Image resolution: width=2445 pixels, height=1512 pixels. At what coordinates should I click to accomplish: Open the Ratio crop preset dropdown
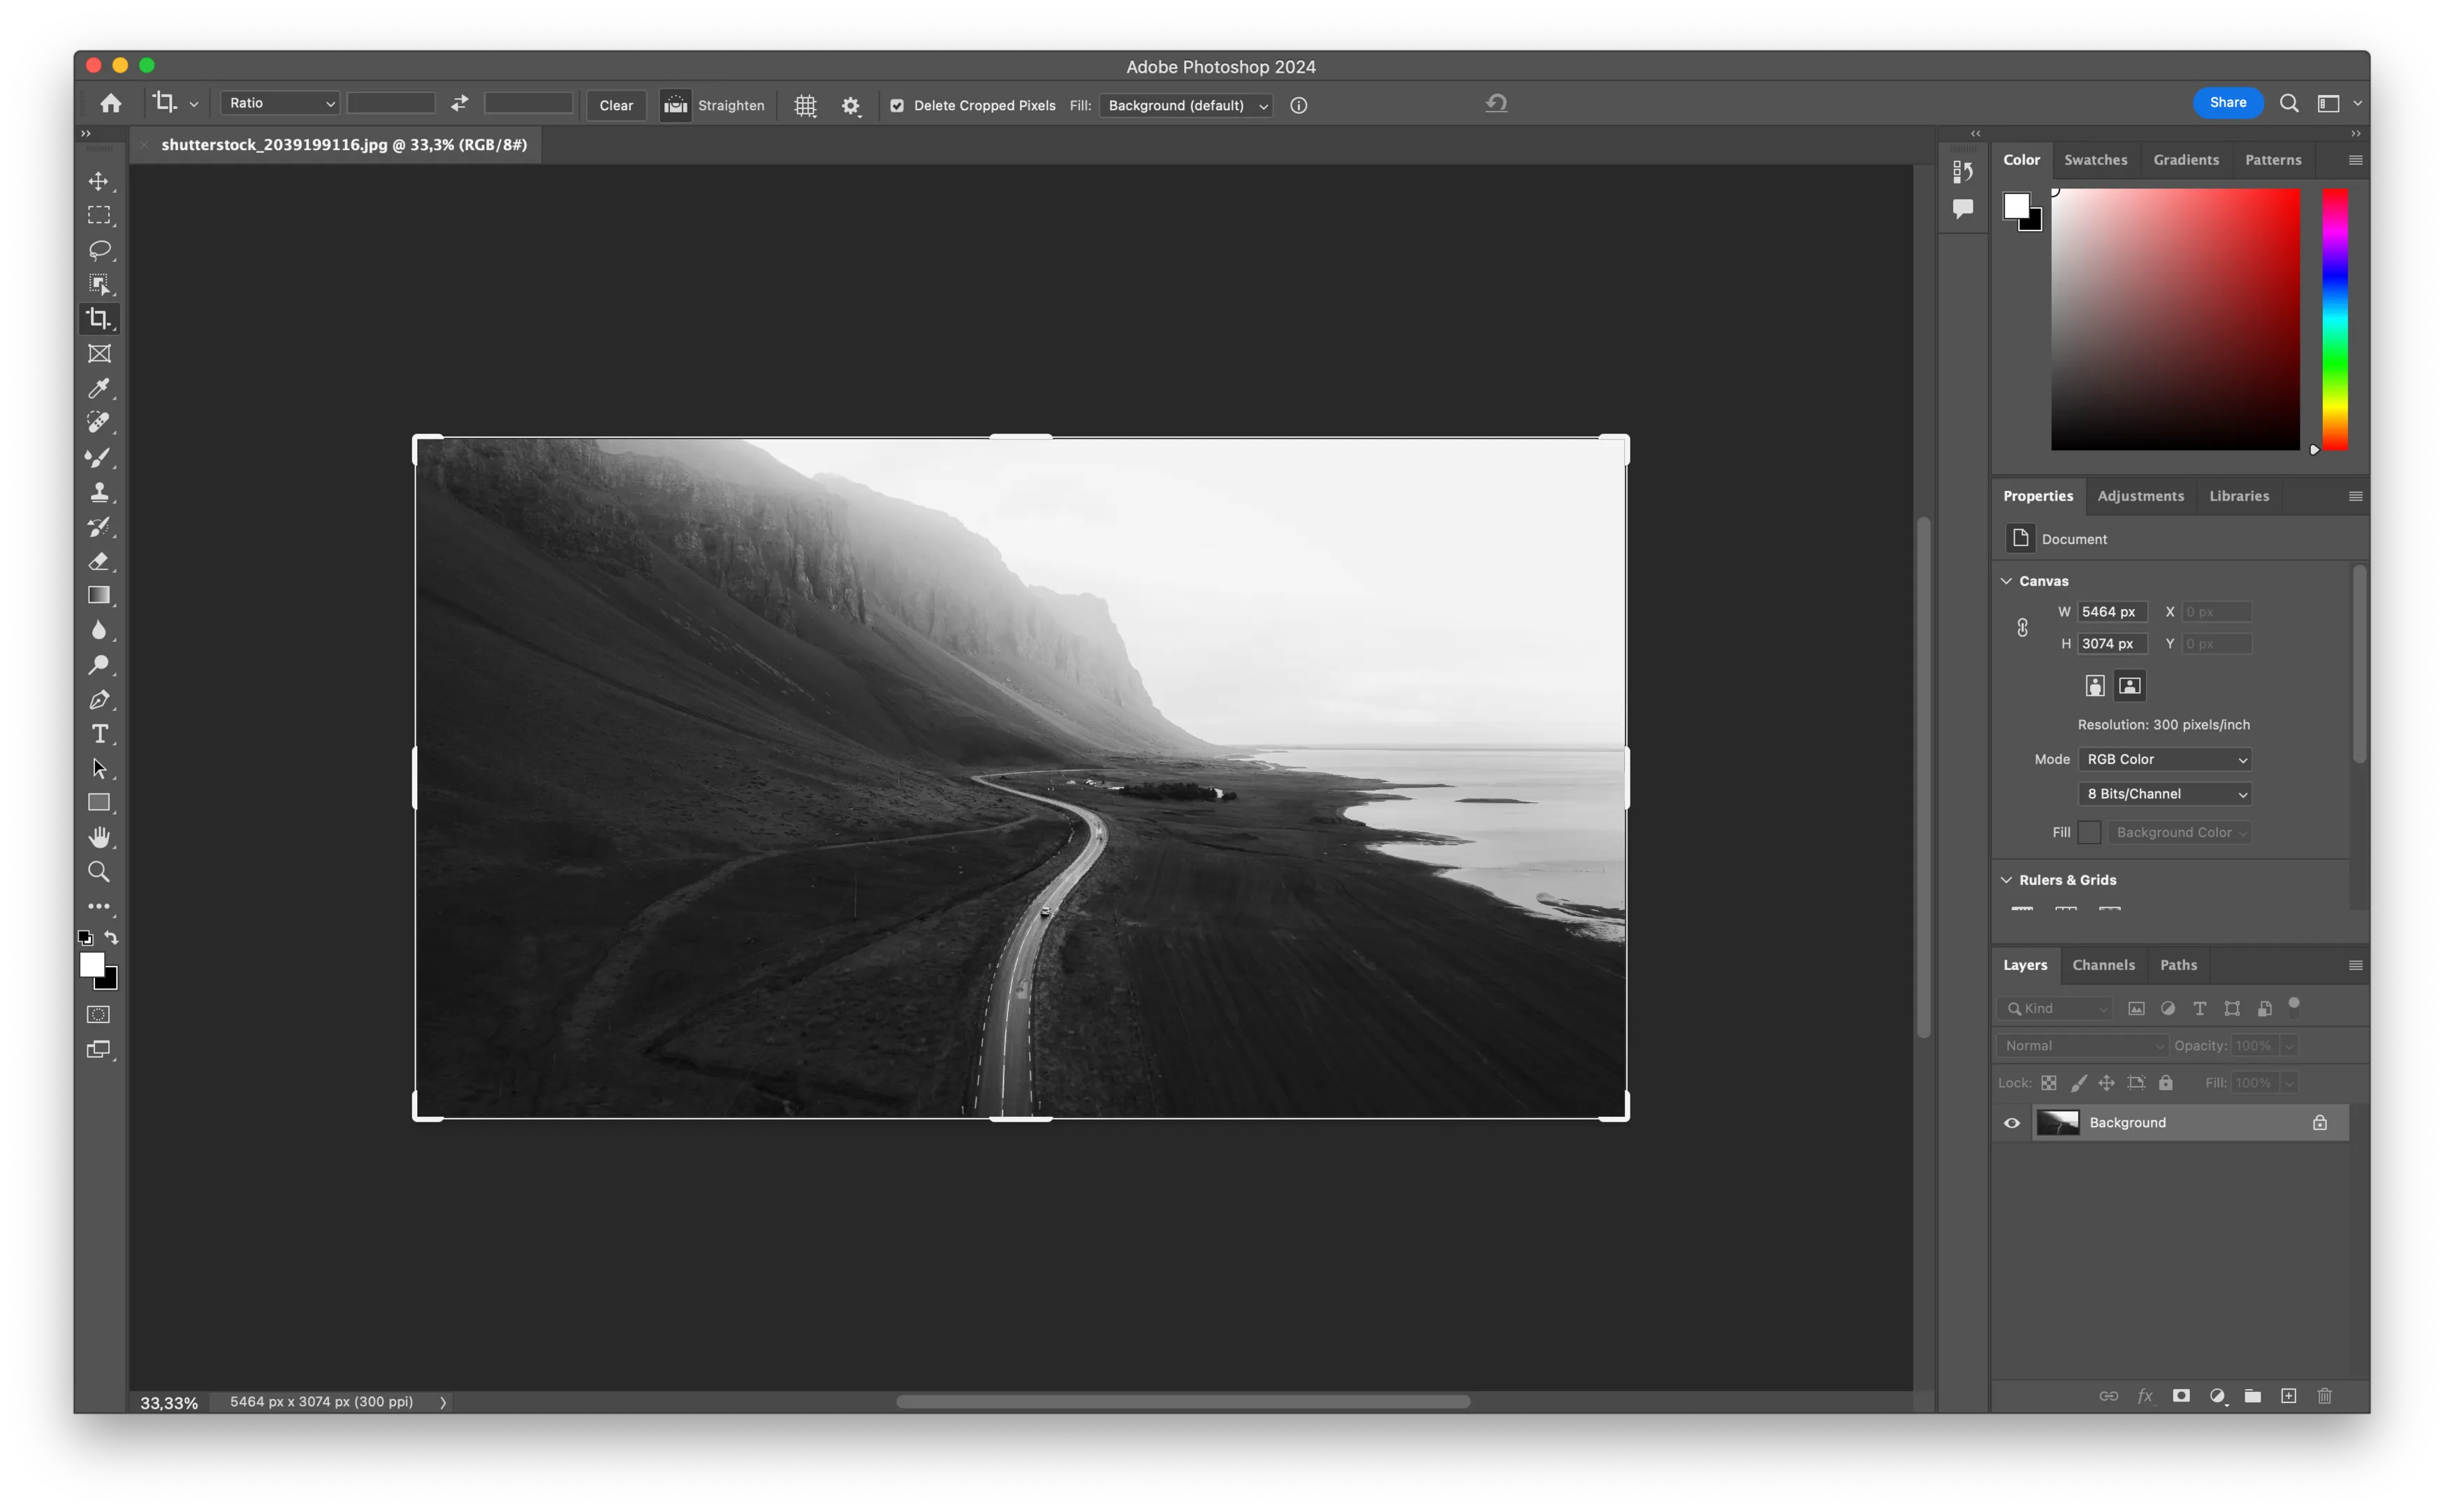(280, 103)
